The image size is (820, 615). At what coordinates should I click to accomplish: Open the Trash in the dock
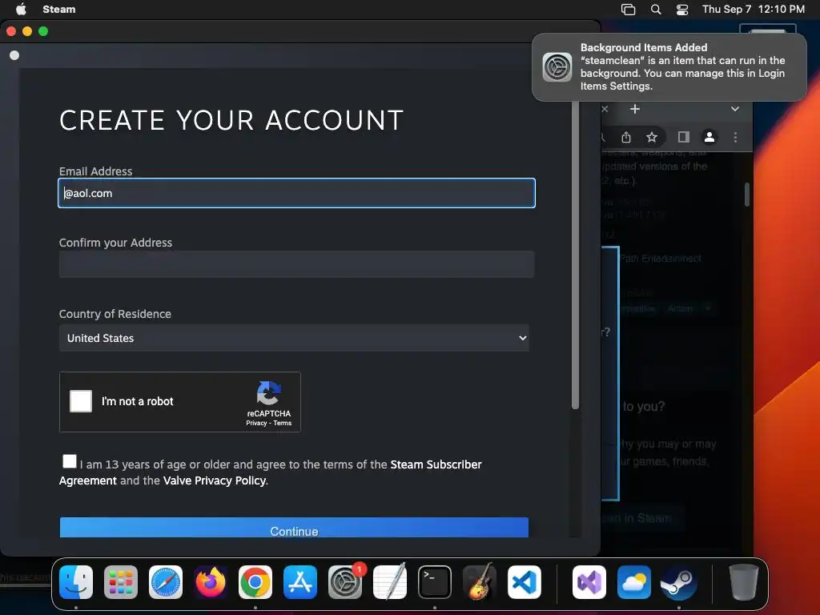(x=744, y=582)
